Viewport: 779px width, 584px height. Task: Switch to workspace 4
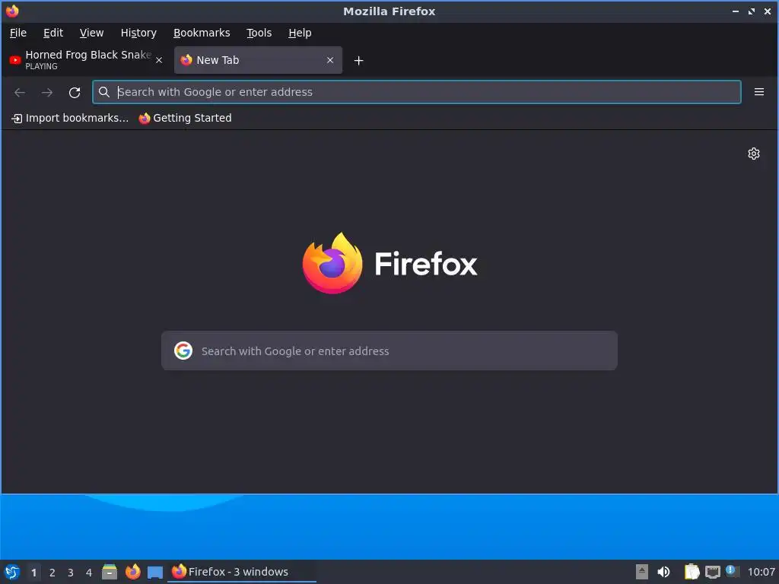pyautogui.click(x=89, y=573)
